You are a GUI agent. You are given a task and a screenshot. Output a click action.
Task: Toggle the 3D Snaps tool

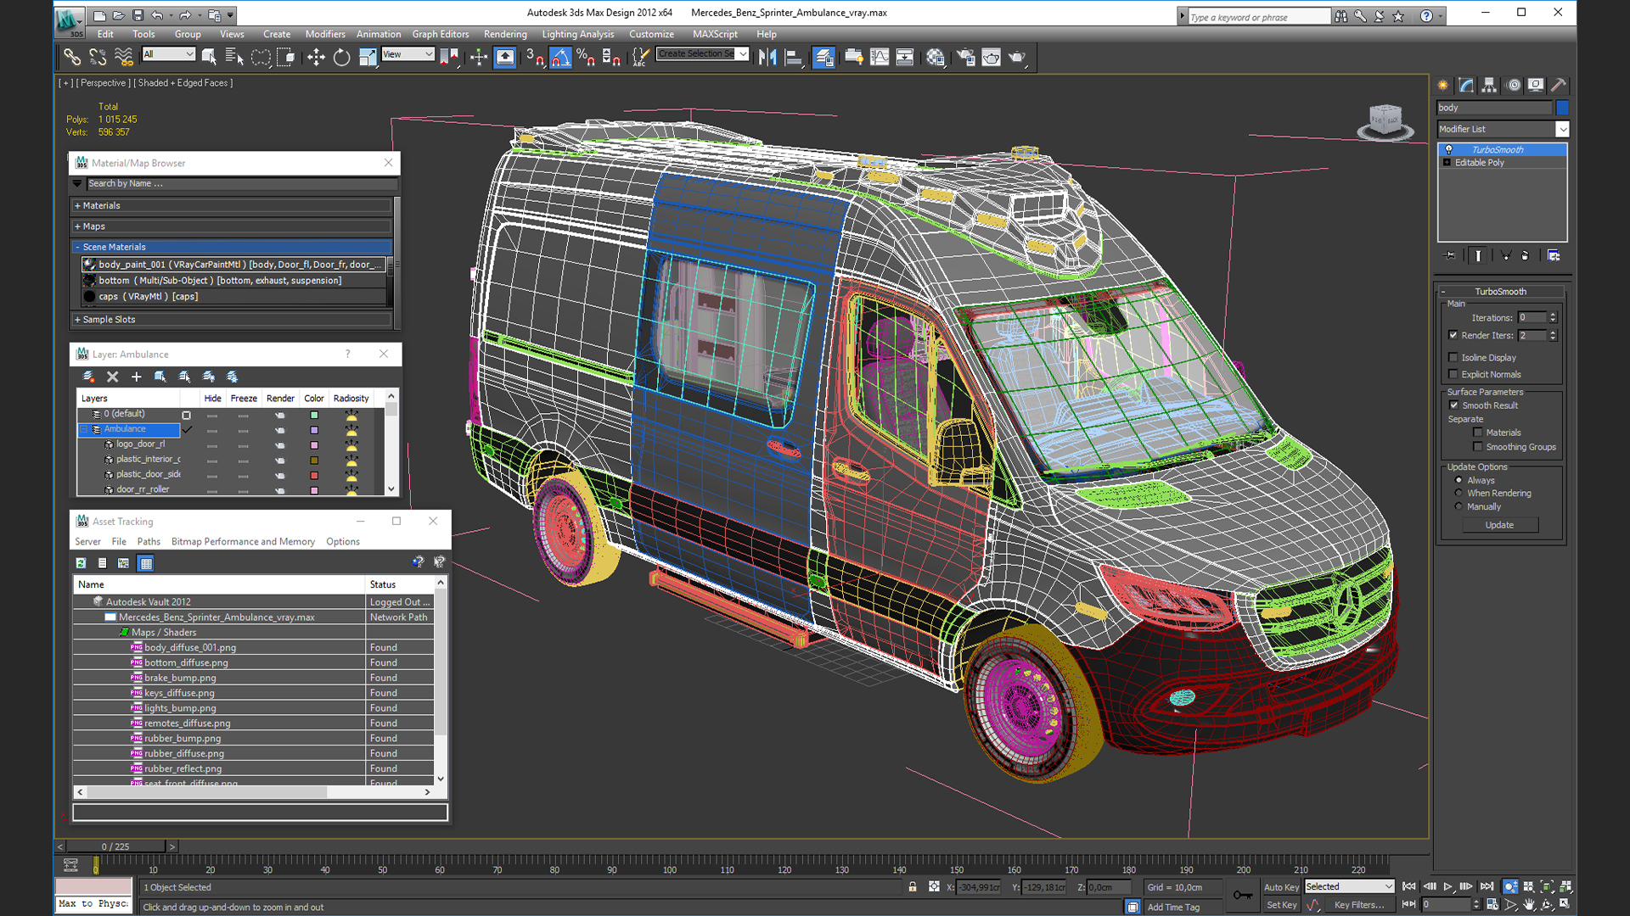click(535, 57)
